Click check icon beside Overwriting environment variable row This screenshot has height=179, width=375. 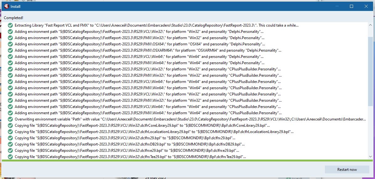tap(10, 119)
